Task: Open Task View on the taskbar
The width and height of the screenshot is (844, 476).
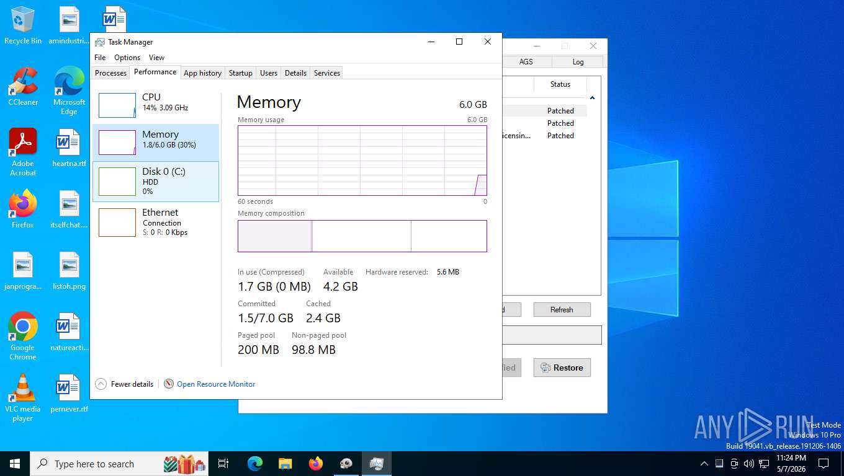Action: click(x=223, y=464)
